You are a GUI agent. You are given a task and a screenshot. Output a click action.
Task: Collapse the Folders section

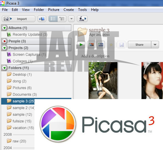click(x=5, y=68)
